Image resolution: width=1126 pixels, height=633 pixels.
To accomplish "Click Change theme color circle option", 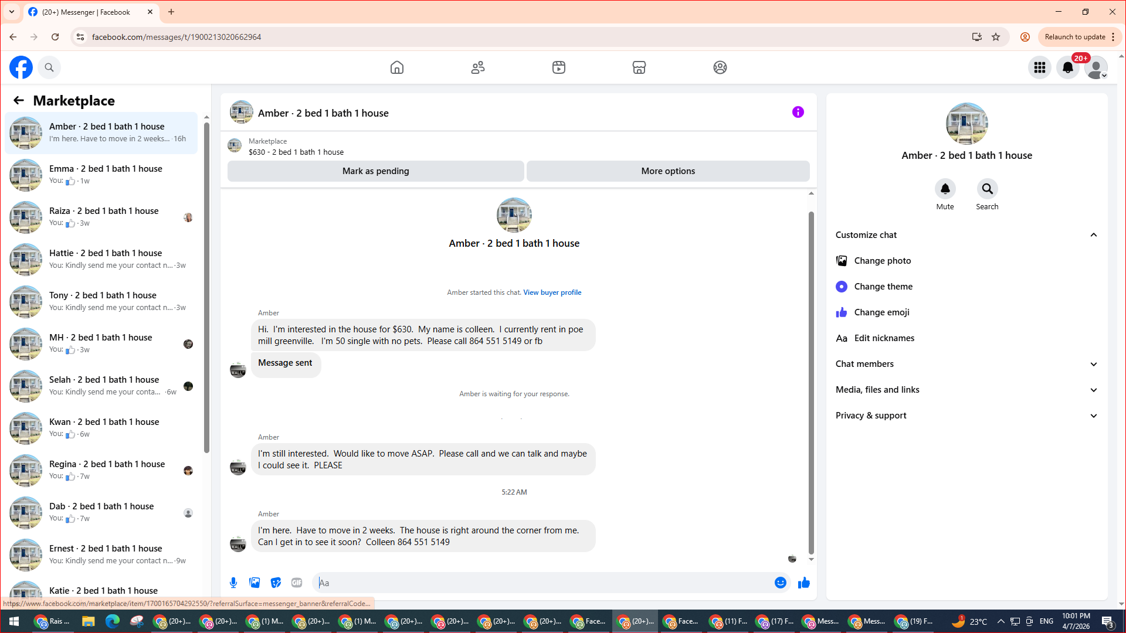I will (966, 287).
